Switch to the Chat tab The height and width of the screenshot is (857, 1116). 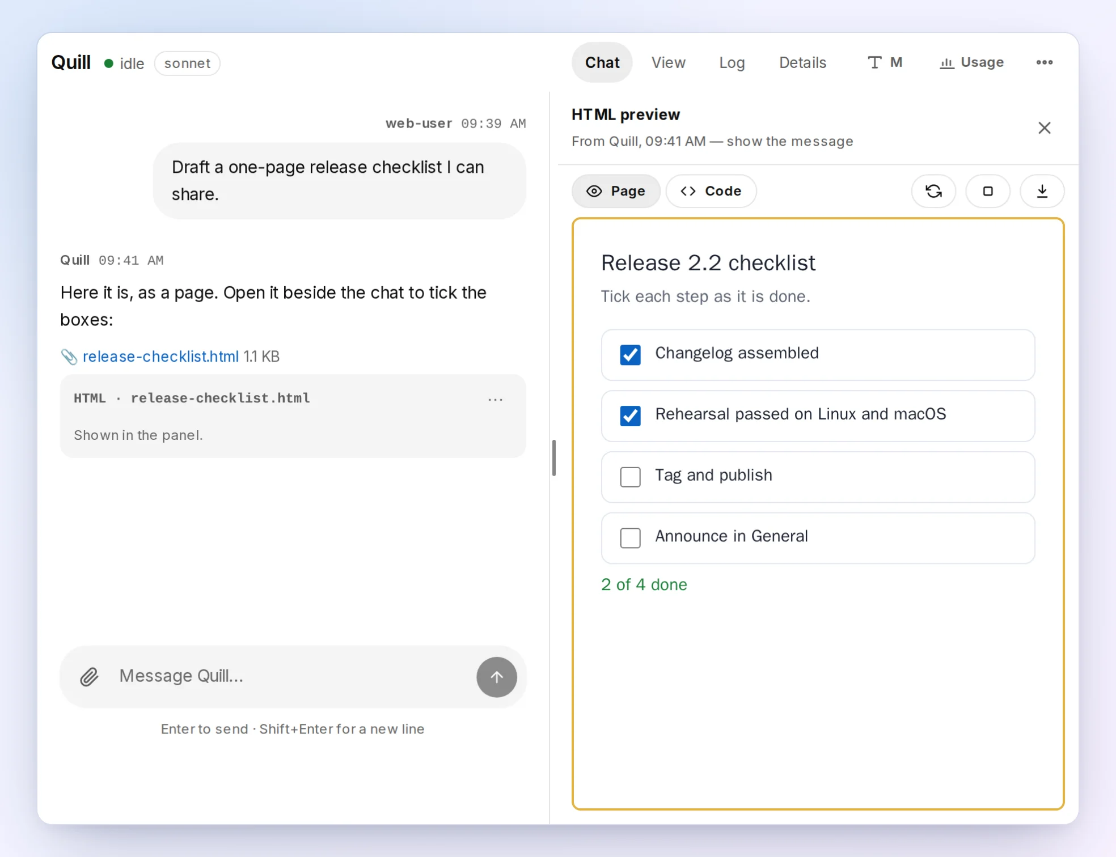pyautogui.click(x=602, y=62)
